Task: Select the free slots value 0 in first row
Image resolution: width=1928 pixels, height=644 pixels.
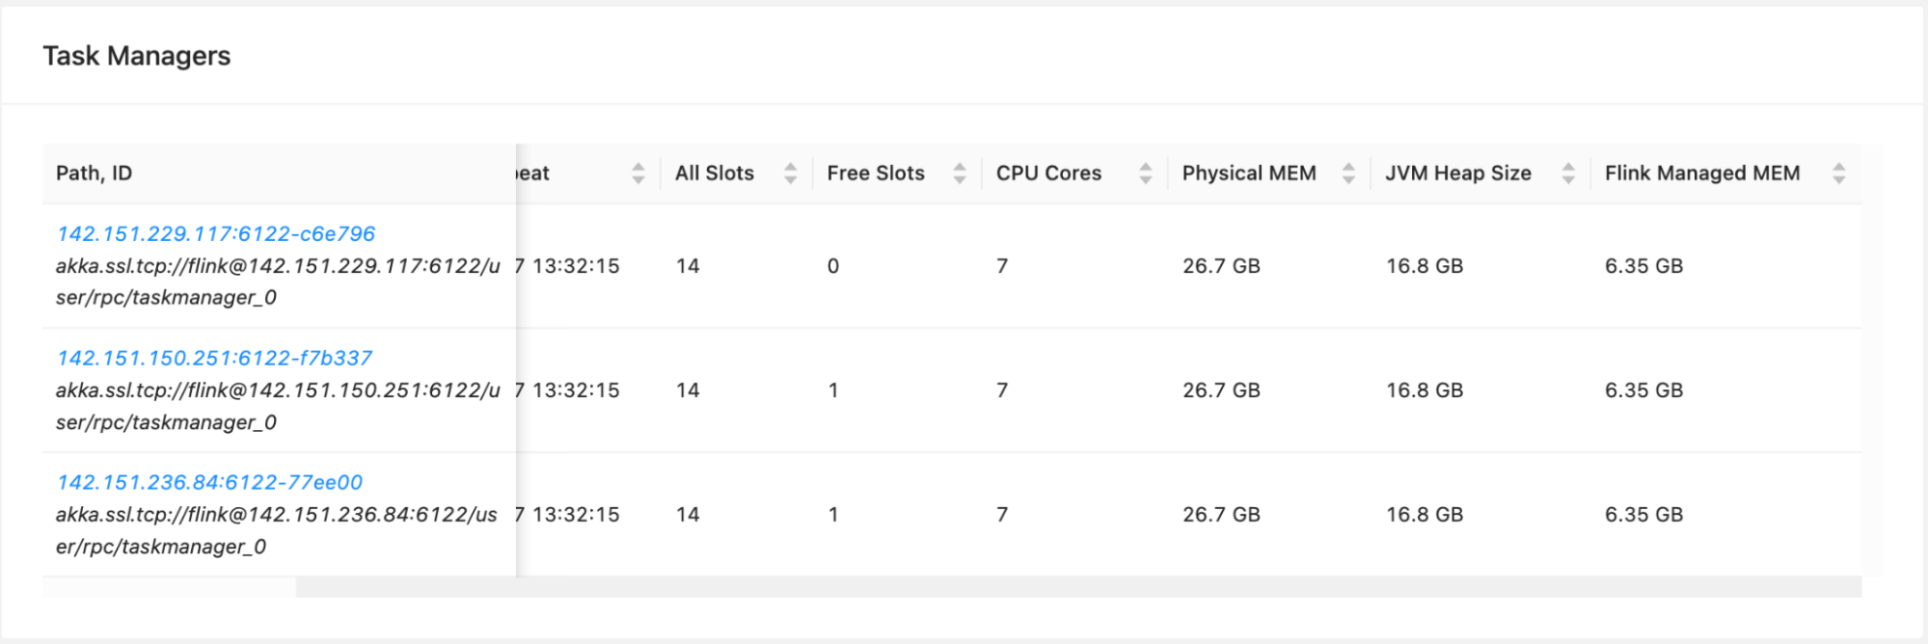Action: 833,266
